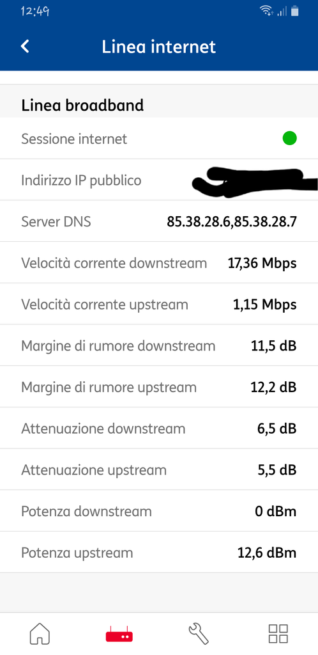The width and height of the screenshot is (318, 655).
Task: Tap the Attenuazione downstream 6,5 dB value
Action: (276, 429)
